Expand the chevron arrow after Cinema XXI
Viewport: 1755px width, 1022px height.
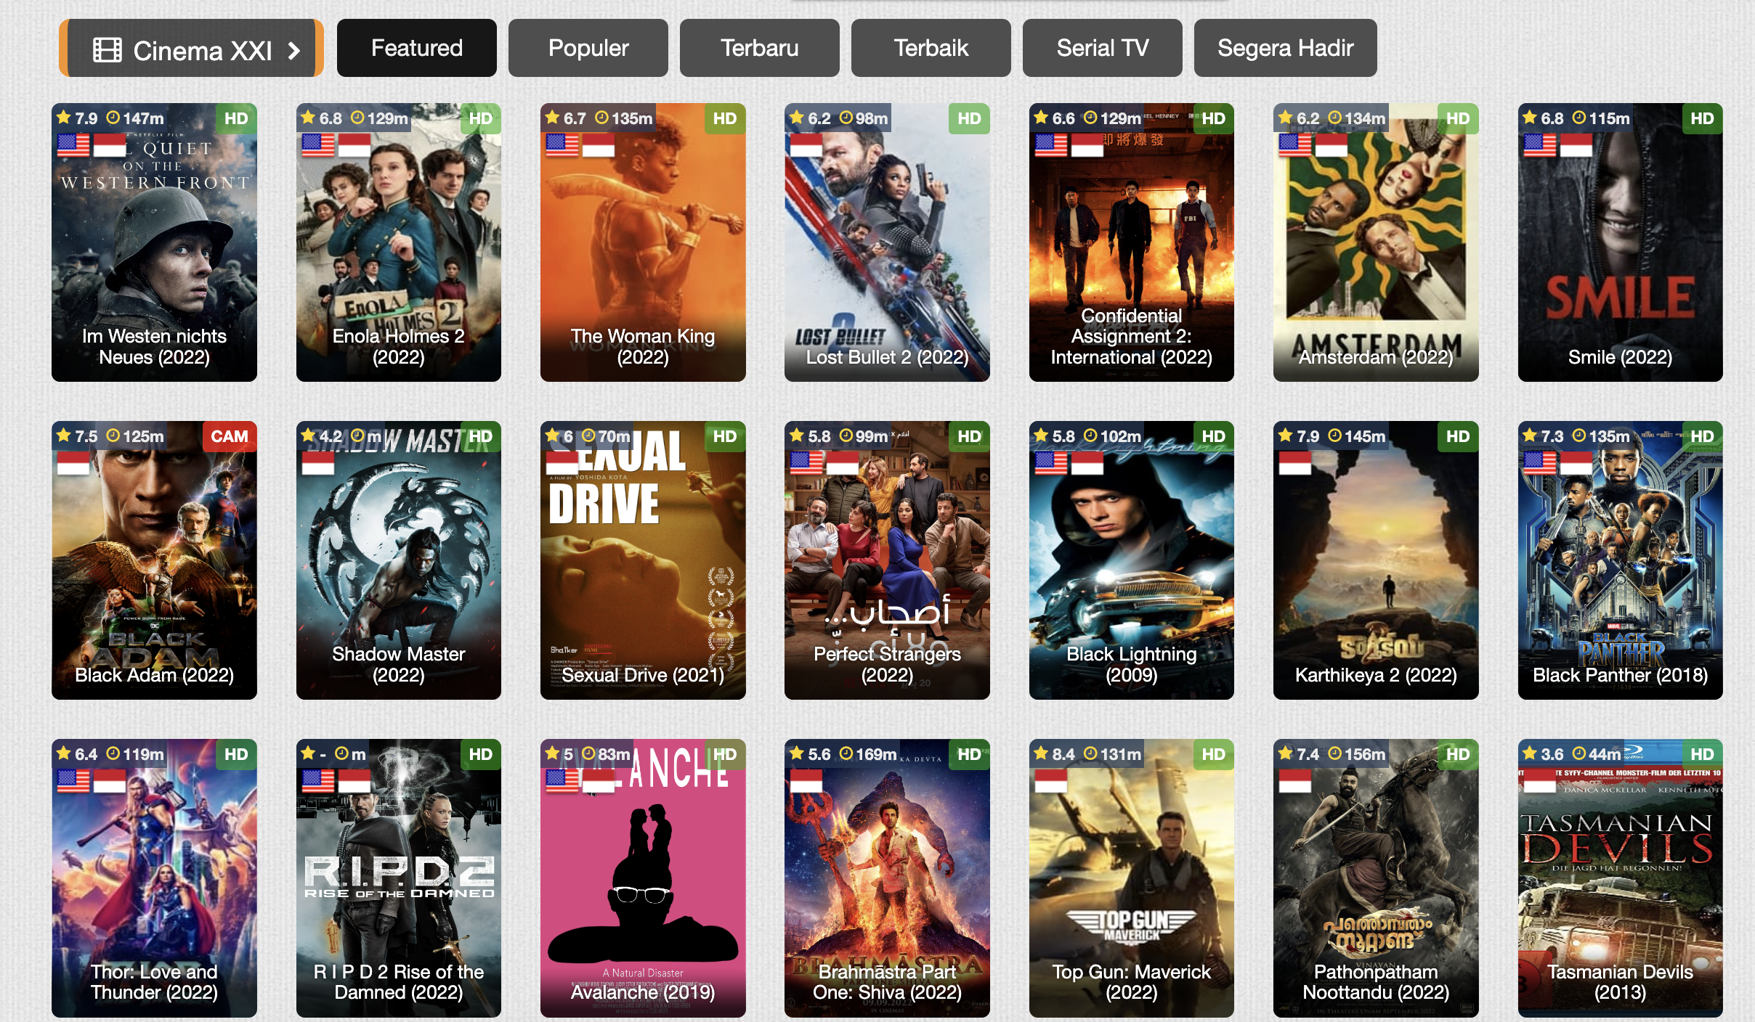point(293,50)
